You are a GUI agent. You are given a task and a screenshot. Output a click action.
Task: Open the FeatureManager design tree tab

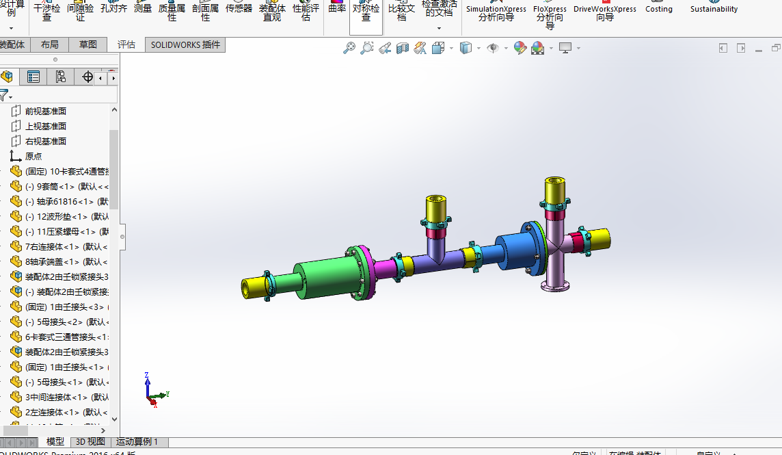click(x=7, y=77)
